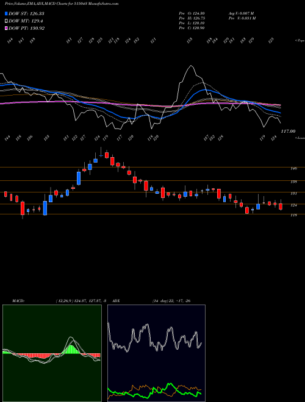Click the 'MACD:' panel heading
This screenshot has width=305, height=402.
[18, 301]
